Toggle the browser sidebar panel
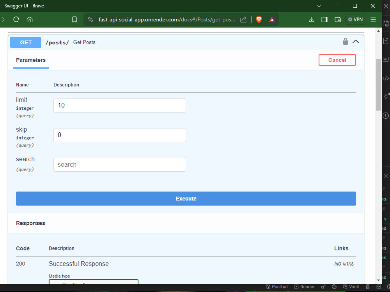Screen dimensions: 390x292 tap(324, 19)
